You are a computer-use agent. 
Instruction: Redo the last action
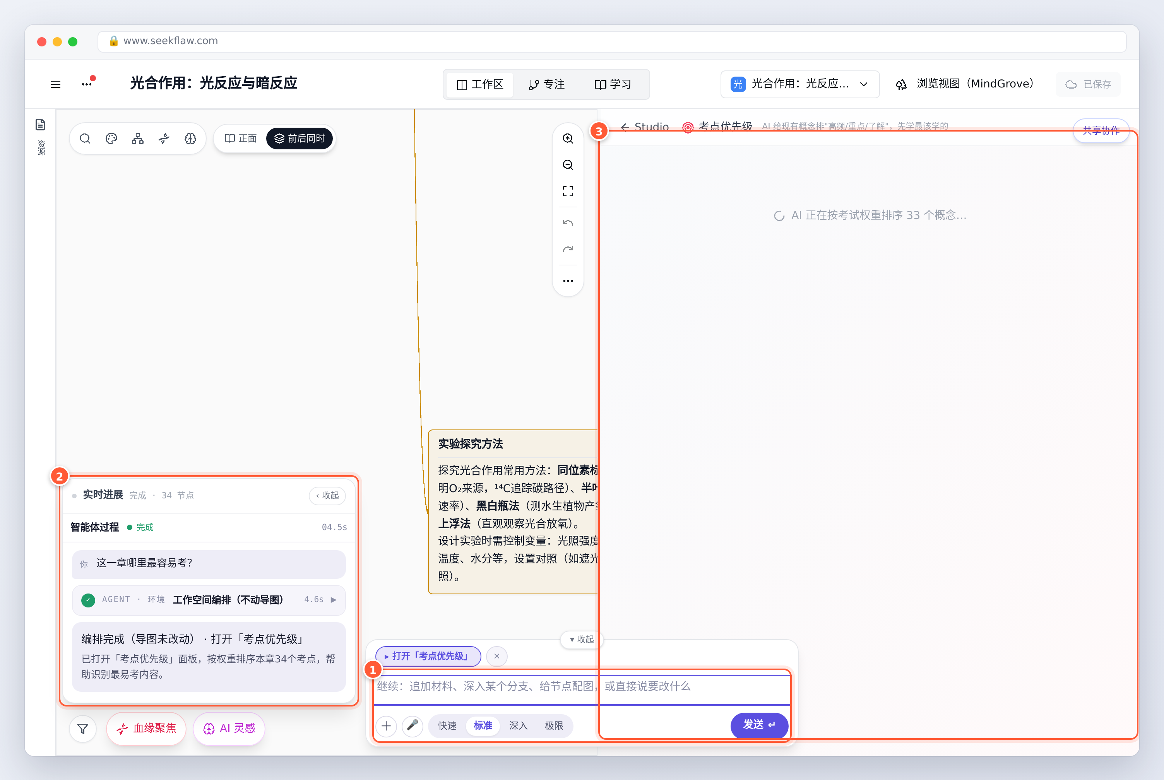[x=568, y=249]
